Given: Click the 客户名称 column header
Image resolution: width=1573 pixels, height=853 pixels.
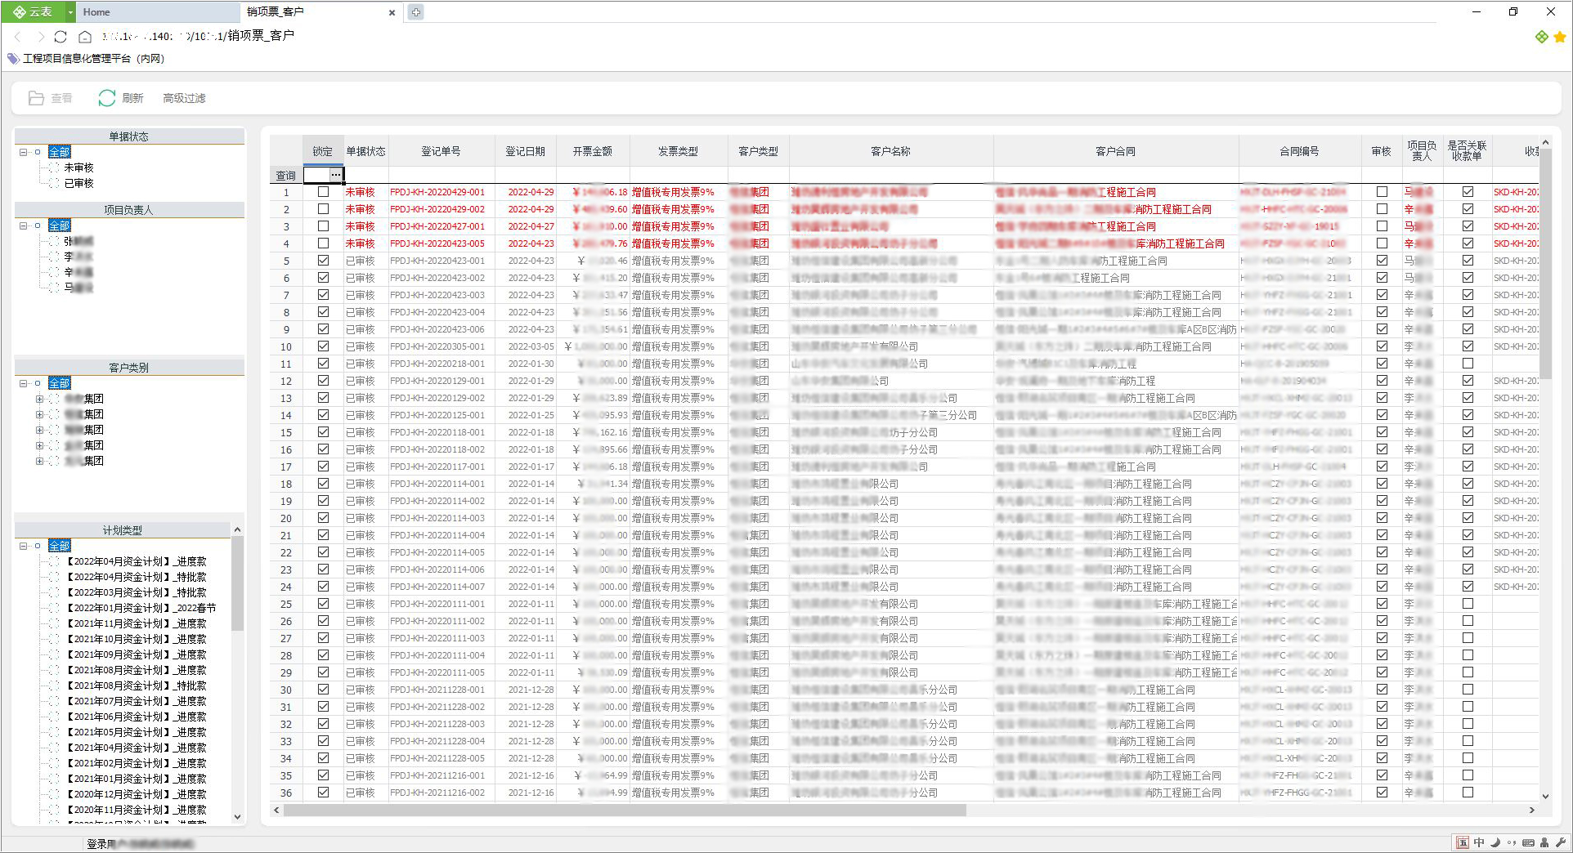Looking at the screenshot, I should tap(890, 151).
